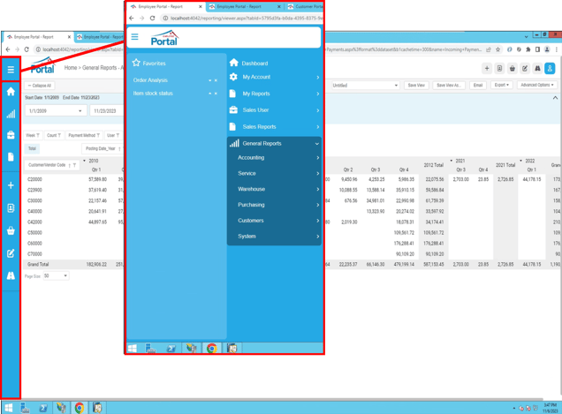562x414 pixels.
Task: Open Chrome from the bottom Windows taskbar
Action: pyautogui.click(x=80, y=408)
